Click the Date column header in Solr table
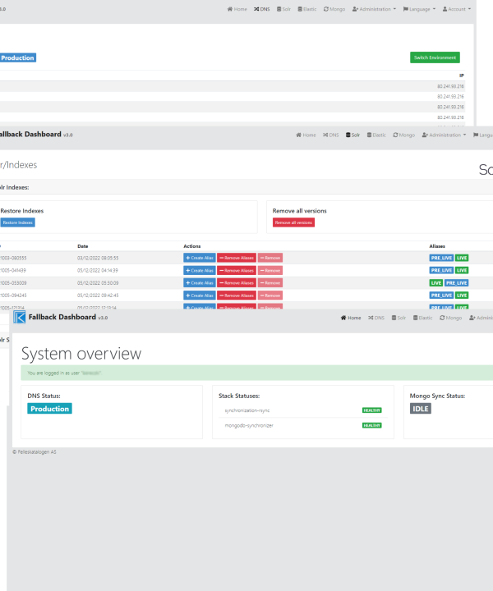 (83, 246)
